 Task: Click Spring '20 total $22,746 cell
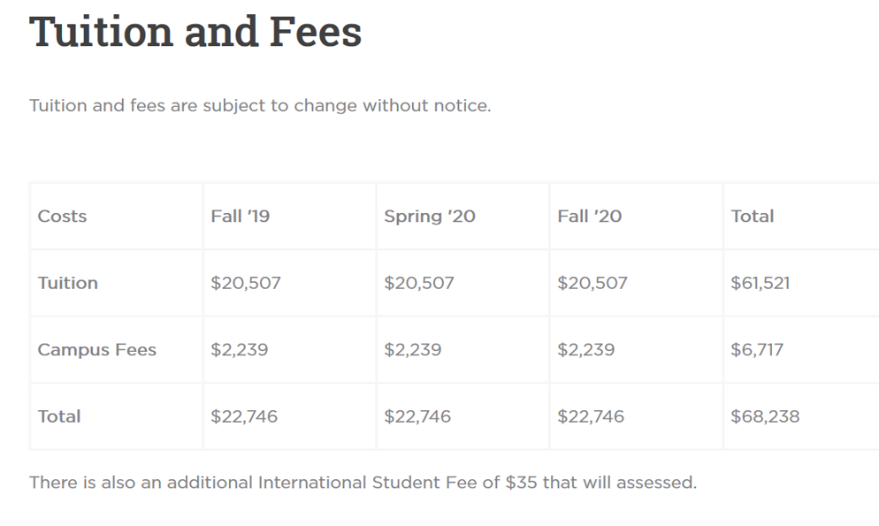[417, 416]
